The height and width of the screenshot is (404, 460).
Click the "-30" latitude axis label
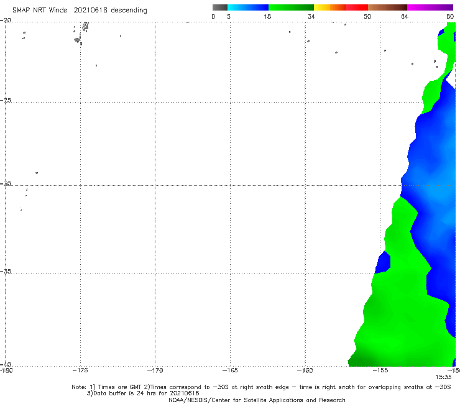tap(6, 183)
